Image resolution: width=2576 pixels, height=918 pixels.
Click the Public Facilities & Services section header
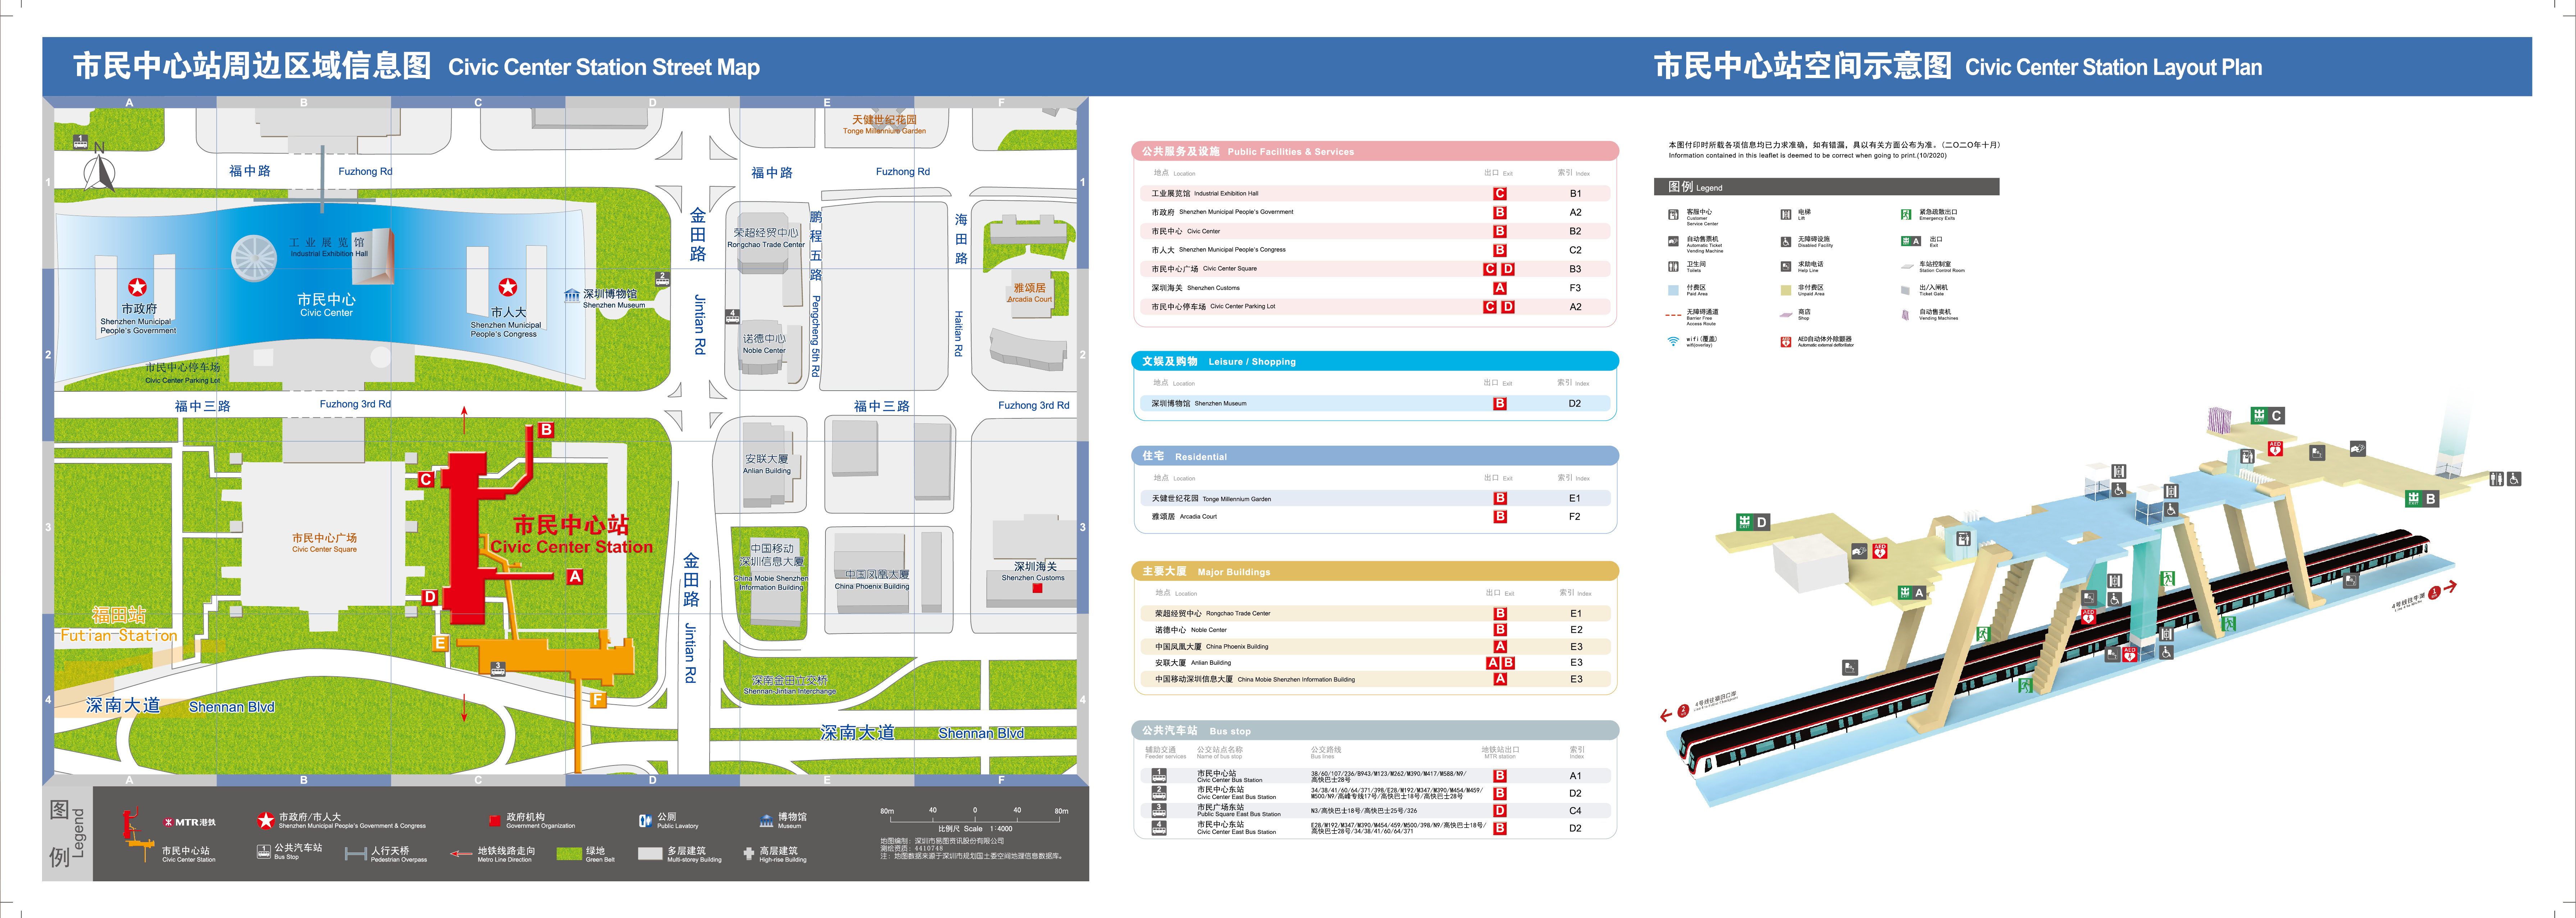pos(1375,151)
